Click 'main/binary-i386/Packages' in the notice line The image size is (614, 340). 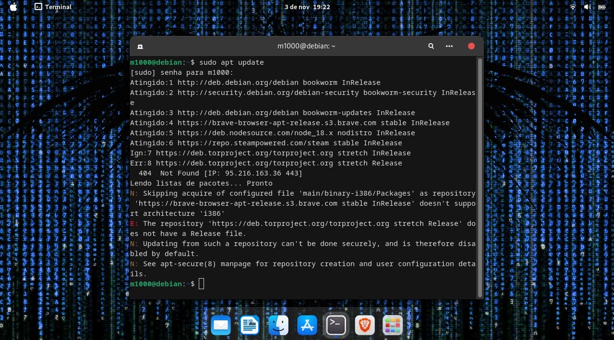[357, 193]
